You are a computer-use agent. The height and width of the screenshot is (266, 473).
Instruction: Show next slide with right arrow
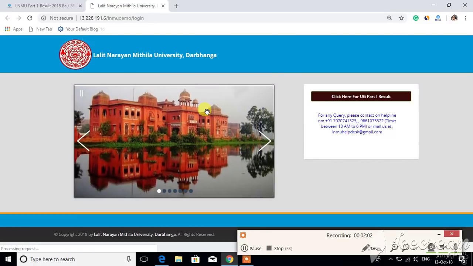[x=265, y=141]
